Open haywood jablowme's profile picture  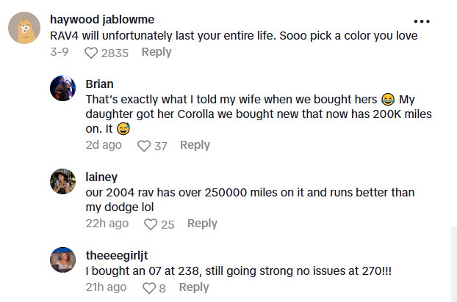24,29
